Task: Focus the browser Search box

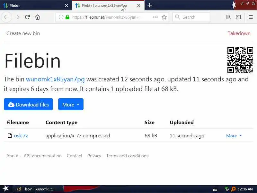Action: [191, 17]
